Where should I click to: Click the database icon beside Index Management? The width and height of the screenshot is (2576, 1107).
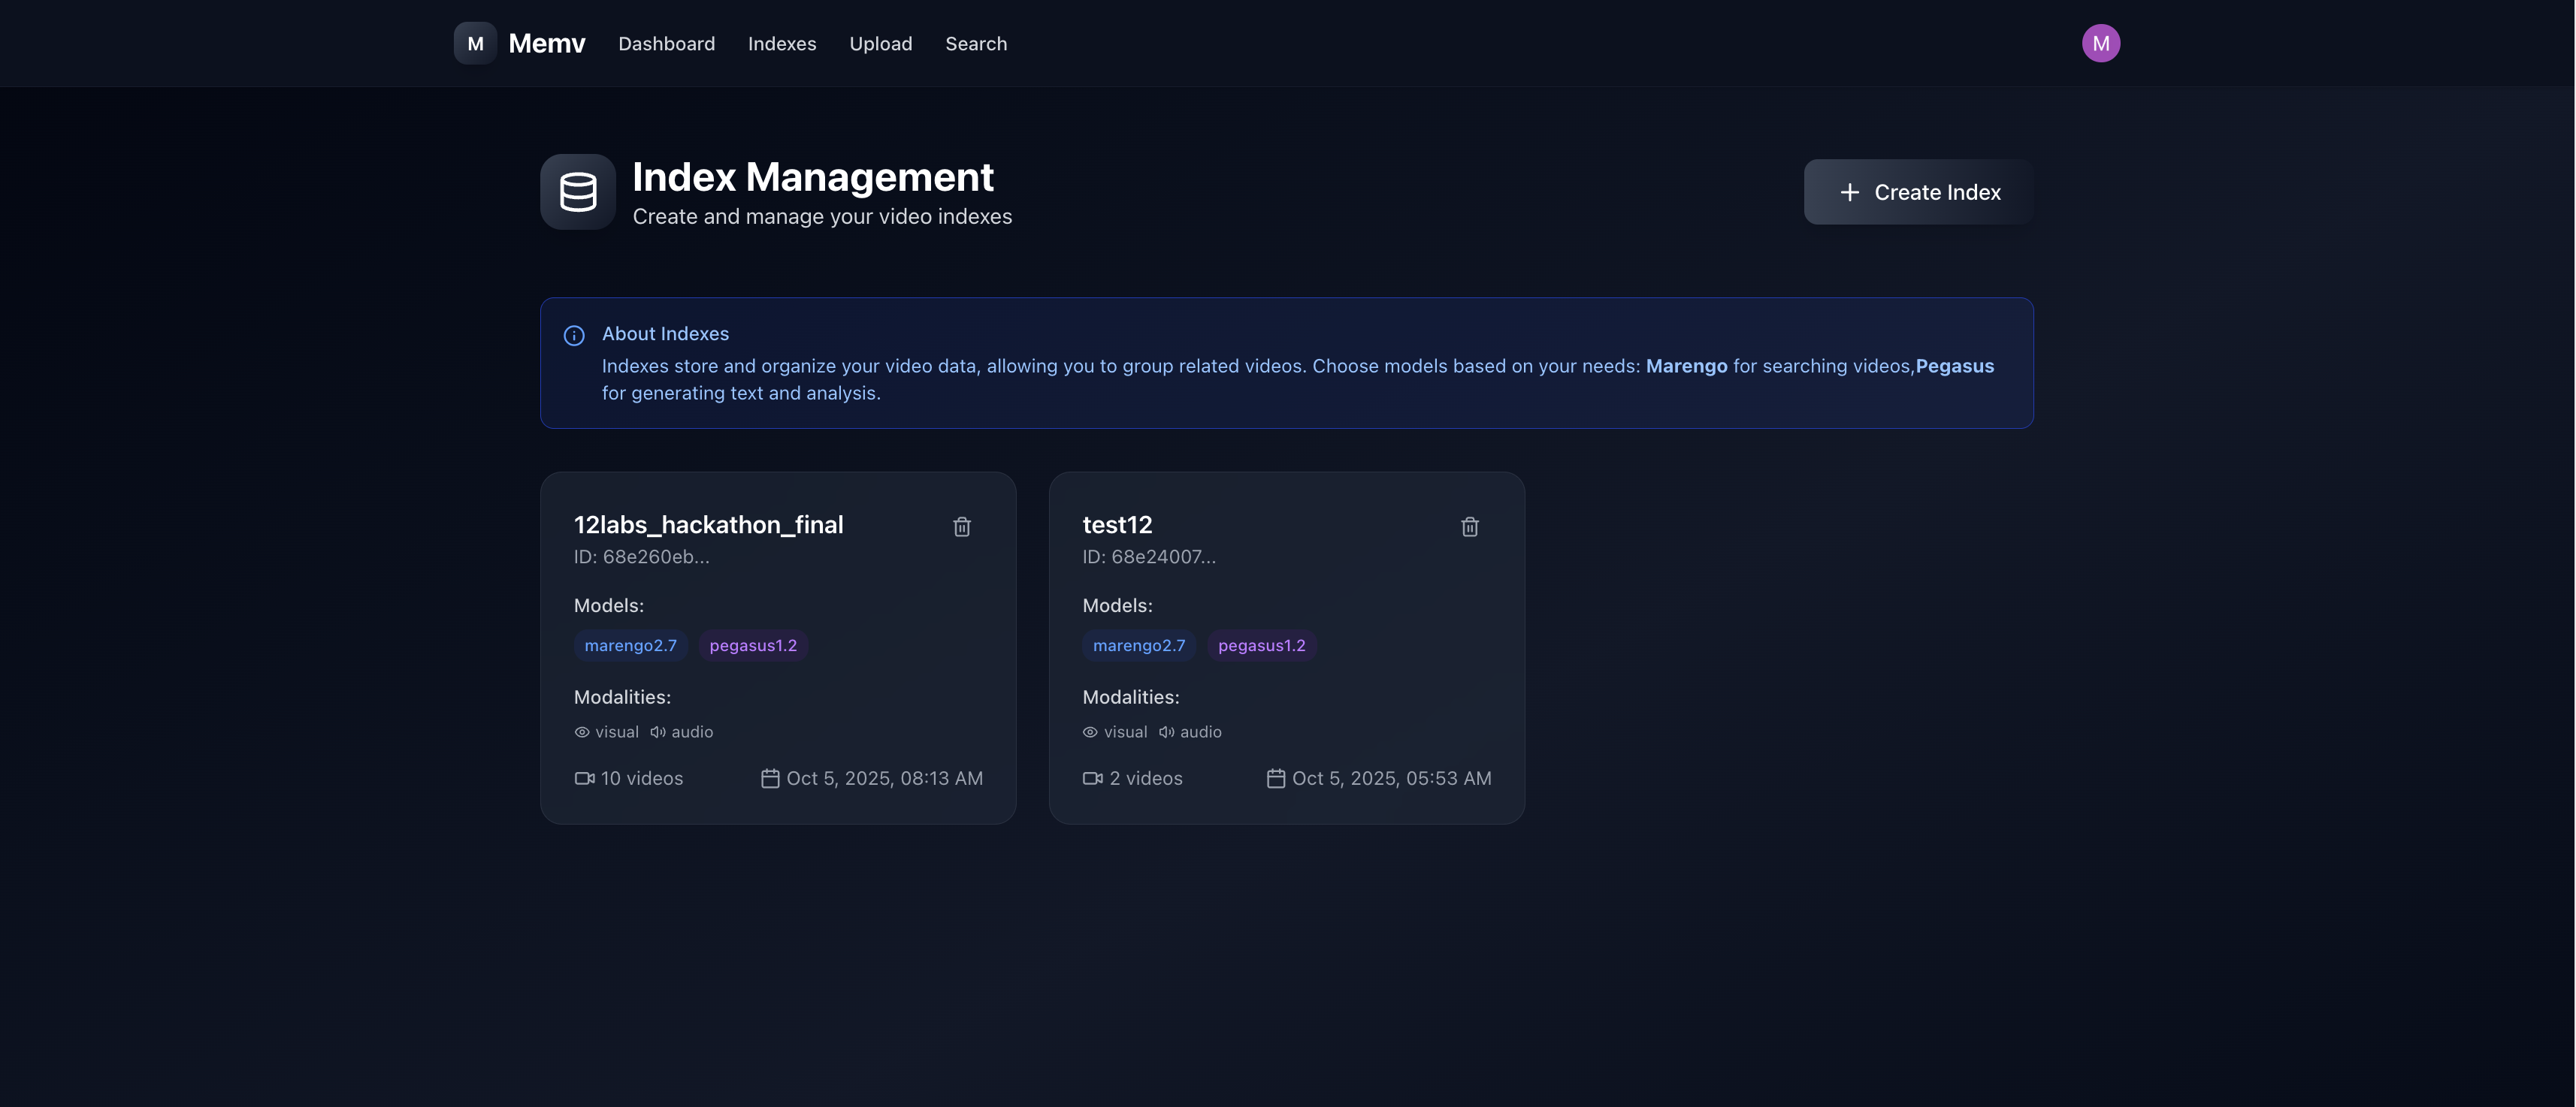(578, 192)
